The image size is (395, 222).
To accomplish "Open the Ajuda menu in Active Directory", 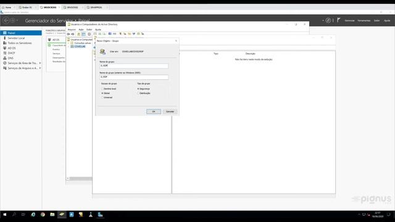I will pyautogui.click(x=98, y=30).
